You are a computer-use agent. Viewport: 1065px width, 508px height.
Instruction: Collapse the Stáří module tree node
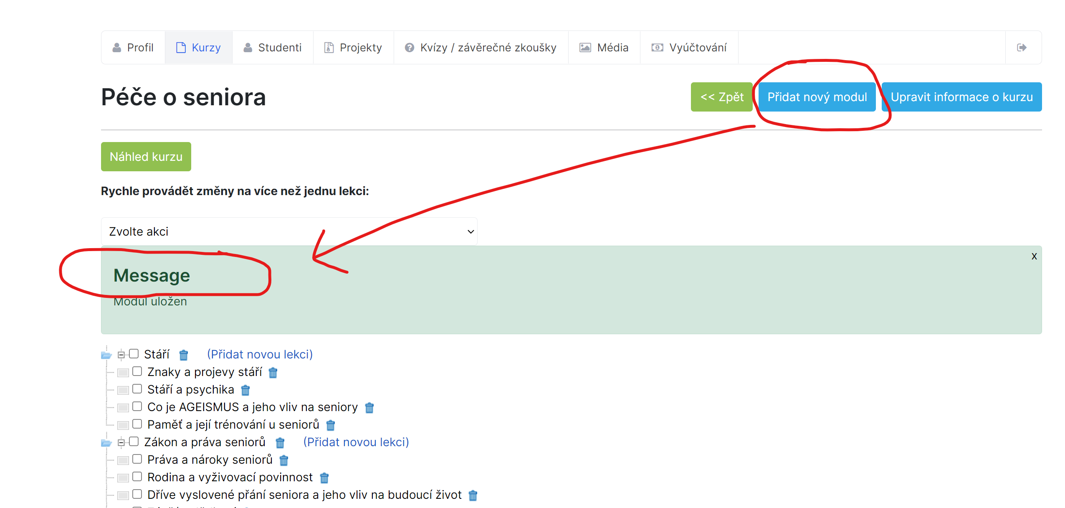(x=121, y=355)
